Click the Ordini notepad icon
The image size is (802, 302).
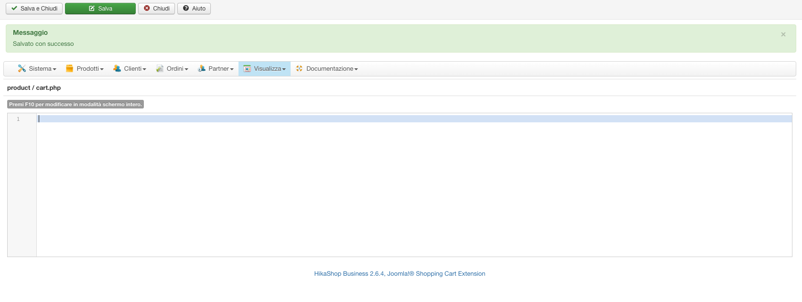(160, 68)
